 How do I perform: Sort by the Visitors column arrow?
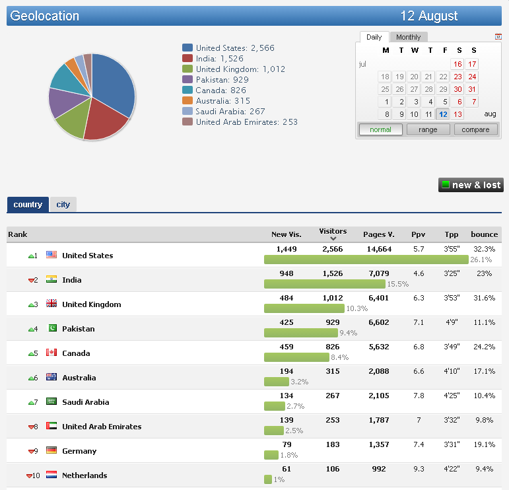(x=333, y=239)
